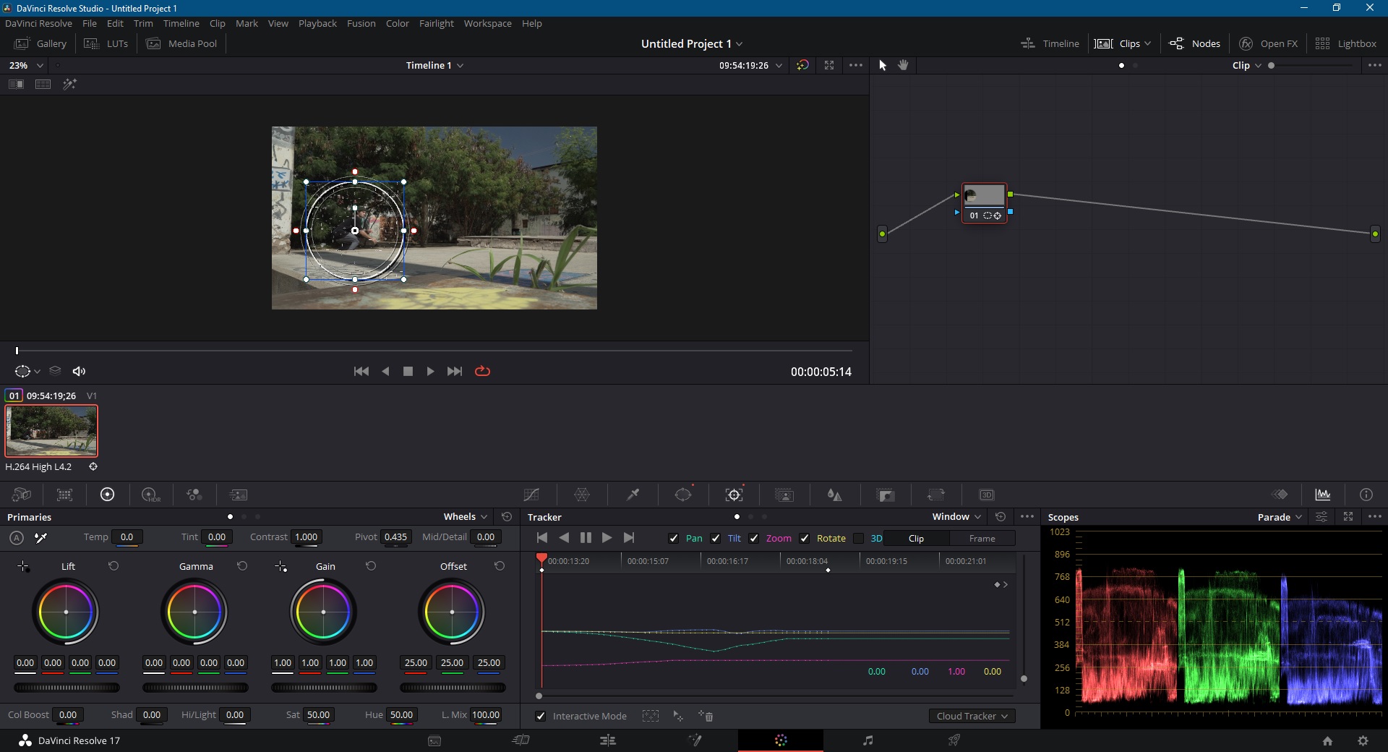Switch to the Edit page tab
Viewport: 1388px width, 752px height.
608,740
